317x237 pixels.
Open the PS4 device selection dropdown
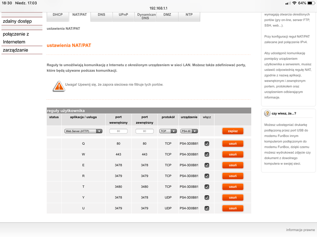point(189,131)
